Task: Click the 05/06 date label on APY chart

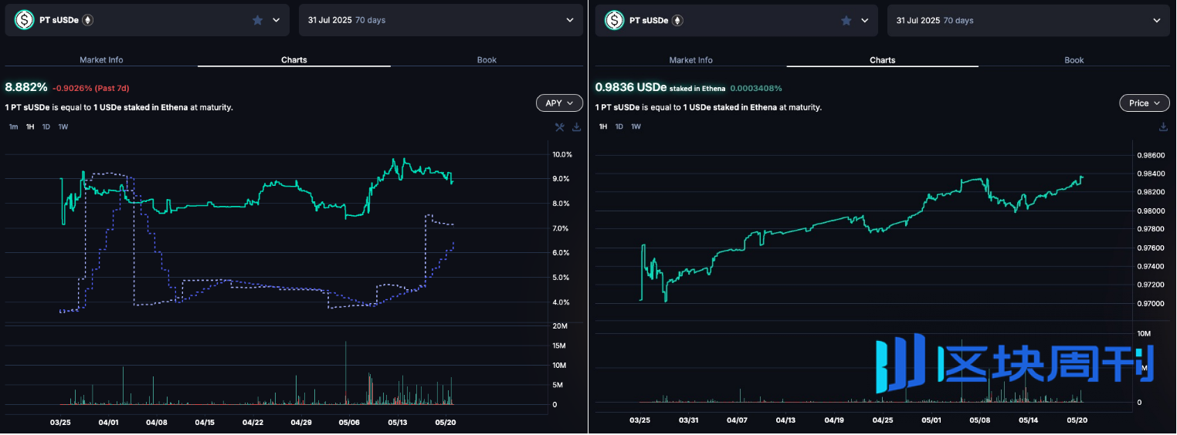Action: (349, 423)
